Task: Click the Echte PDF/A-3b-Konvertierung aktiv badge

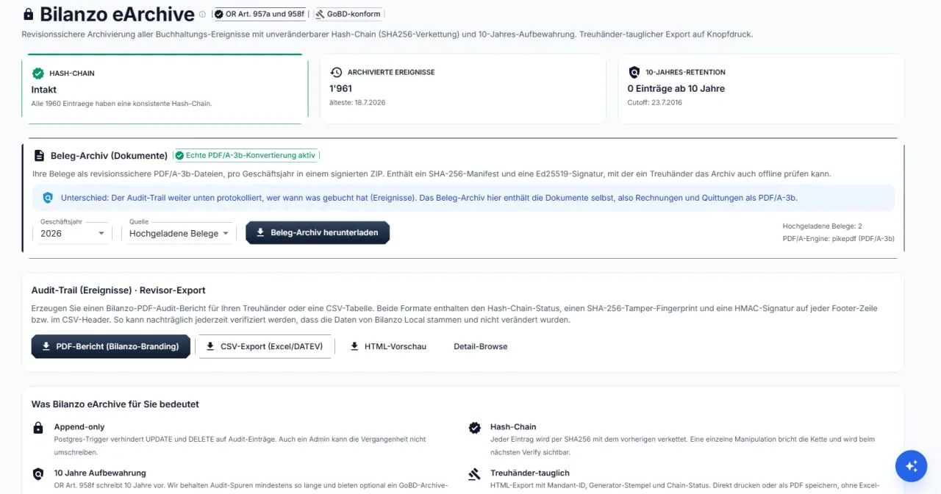Action: [x=246, y=155]
